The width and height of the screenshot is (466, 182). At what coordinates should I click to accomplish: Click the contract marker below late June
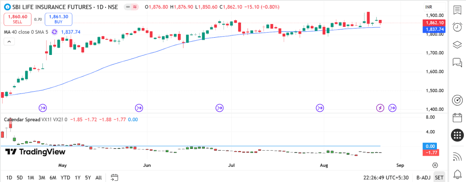click(220, 108)
